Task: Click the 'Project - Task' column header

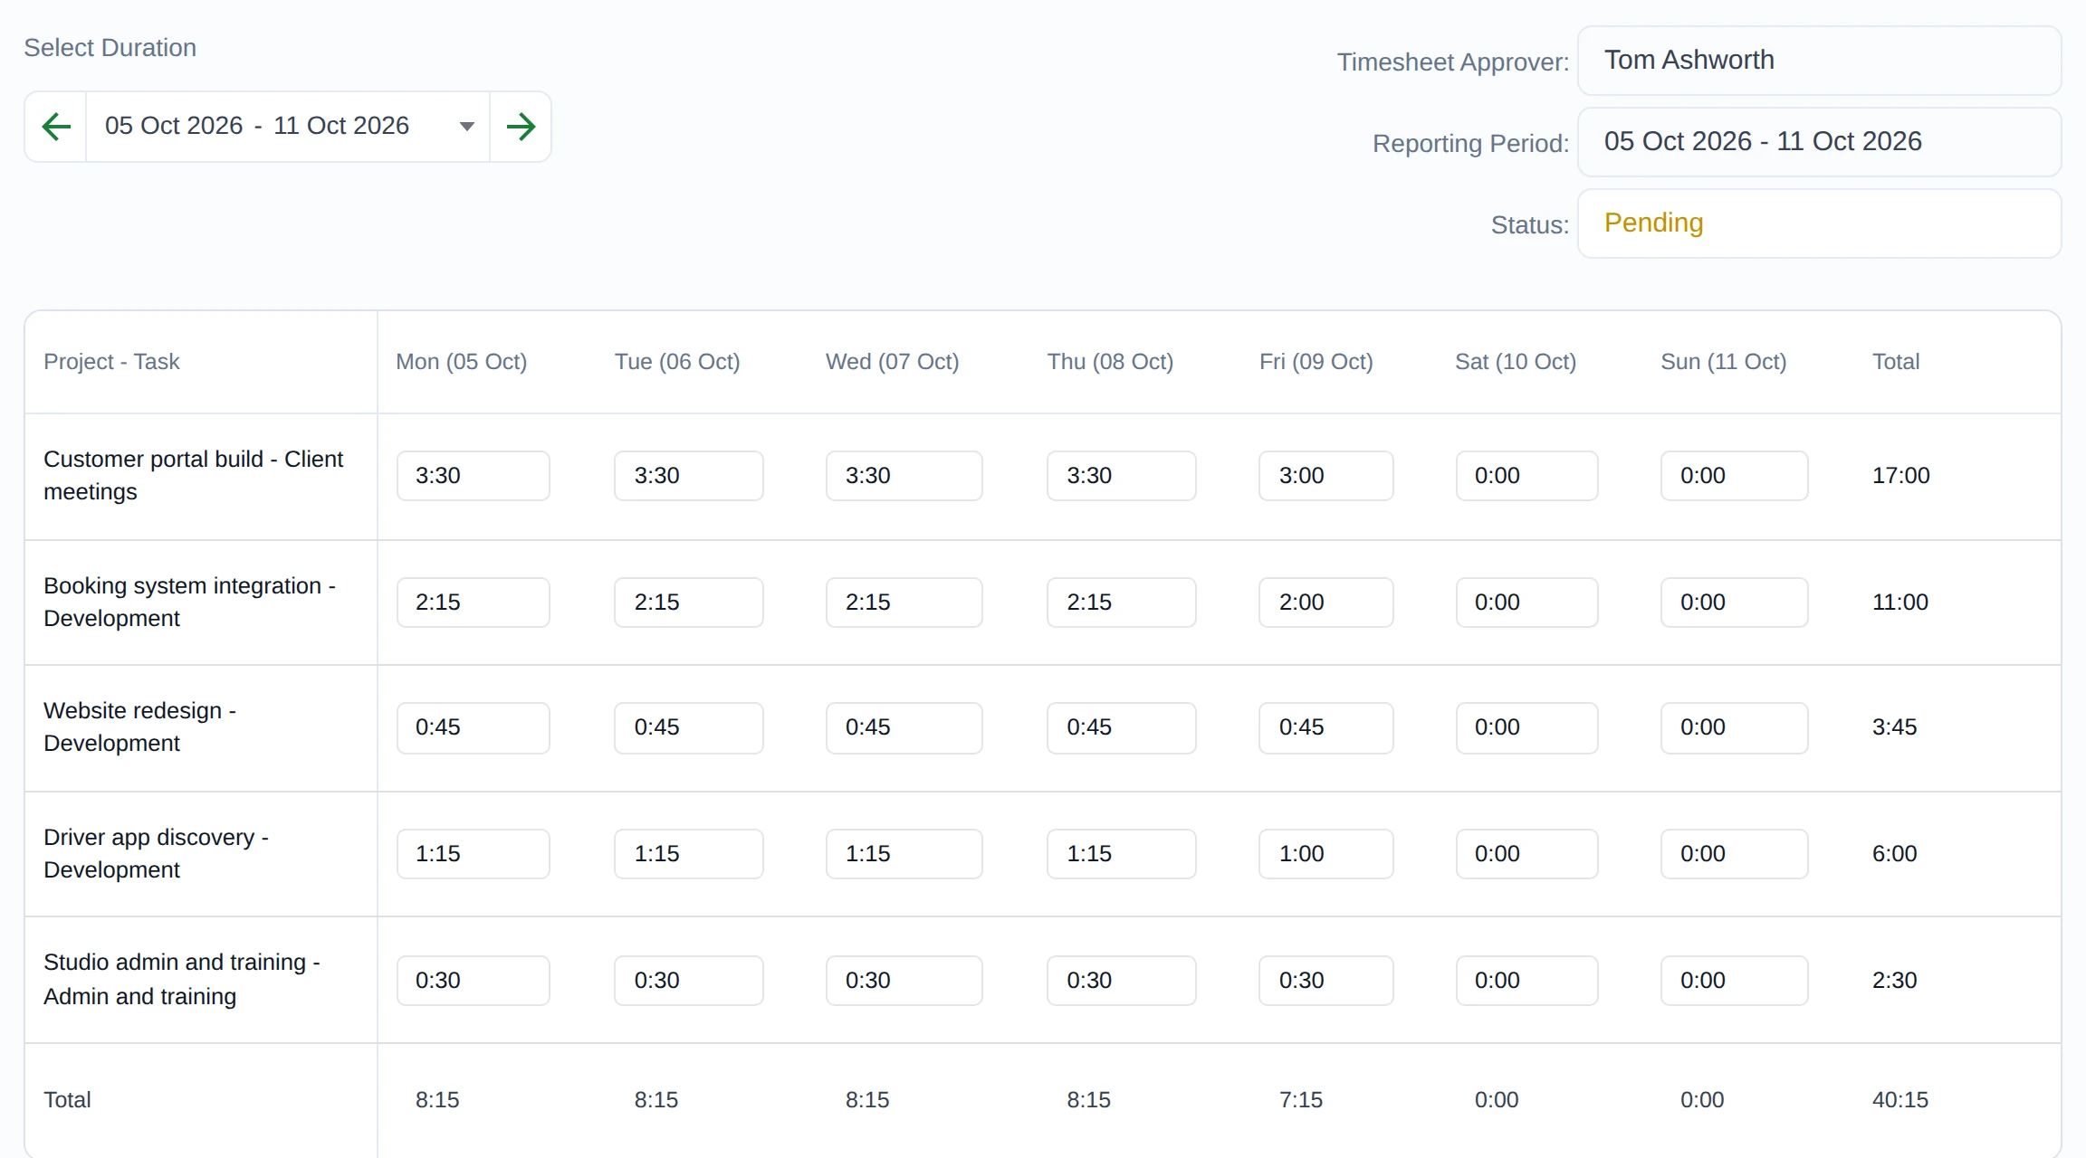Action: (111, 362)
